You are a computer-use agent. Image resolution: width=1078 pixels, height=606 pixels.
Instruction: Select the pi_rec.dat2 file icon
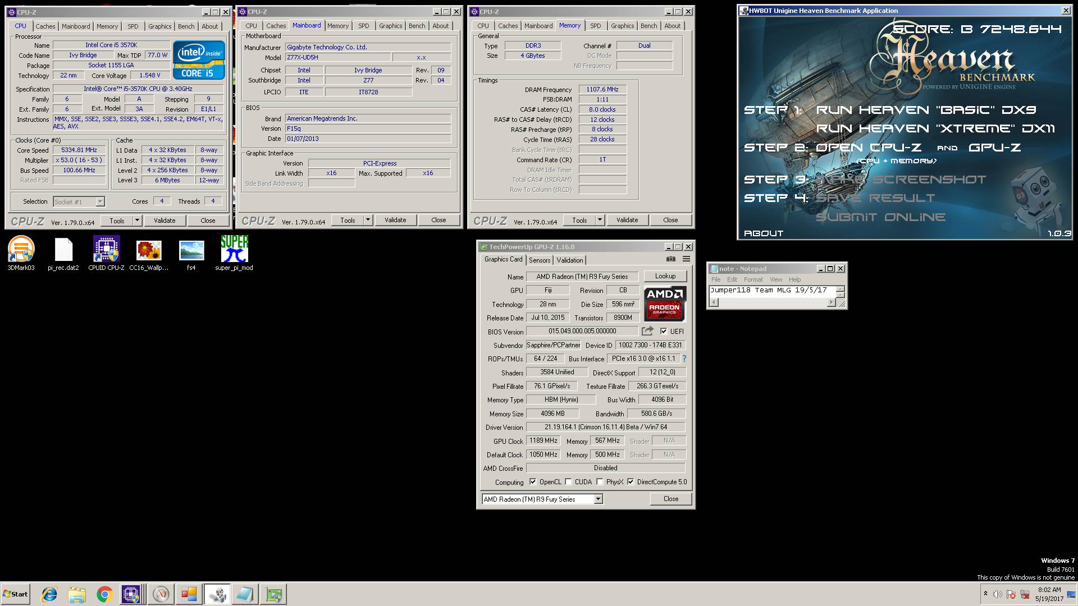coord(63,254)
